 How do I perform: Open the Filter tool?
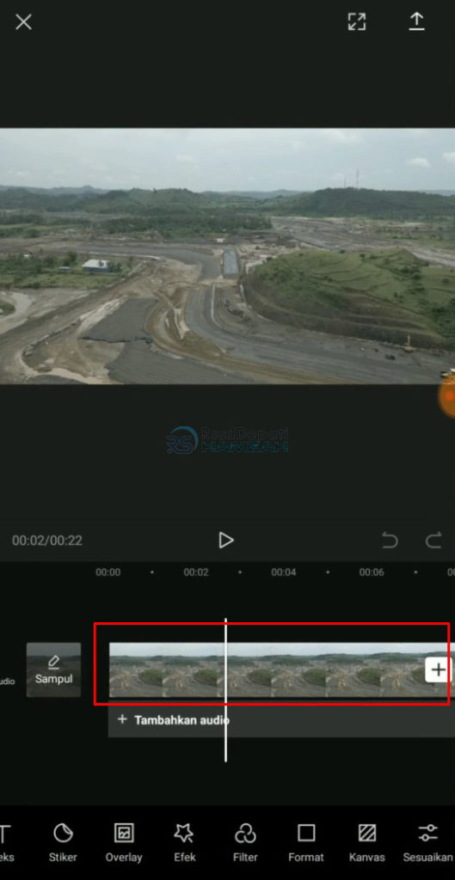click(245, 842)
